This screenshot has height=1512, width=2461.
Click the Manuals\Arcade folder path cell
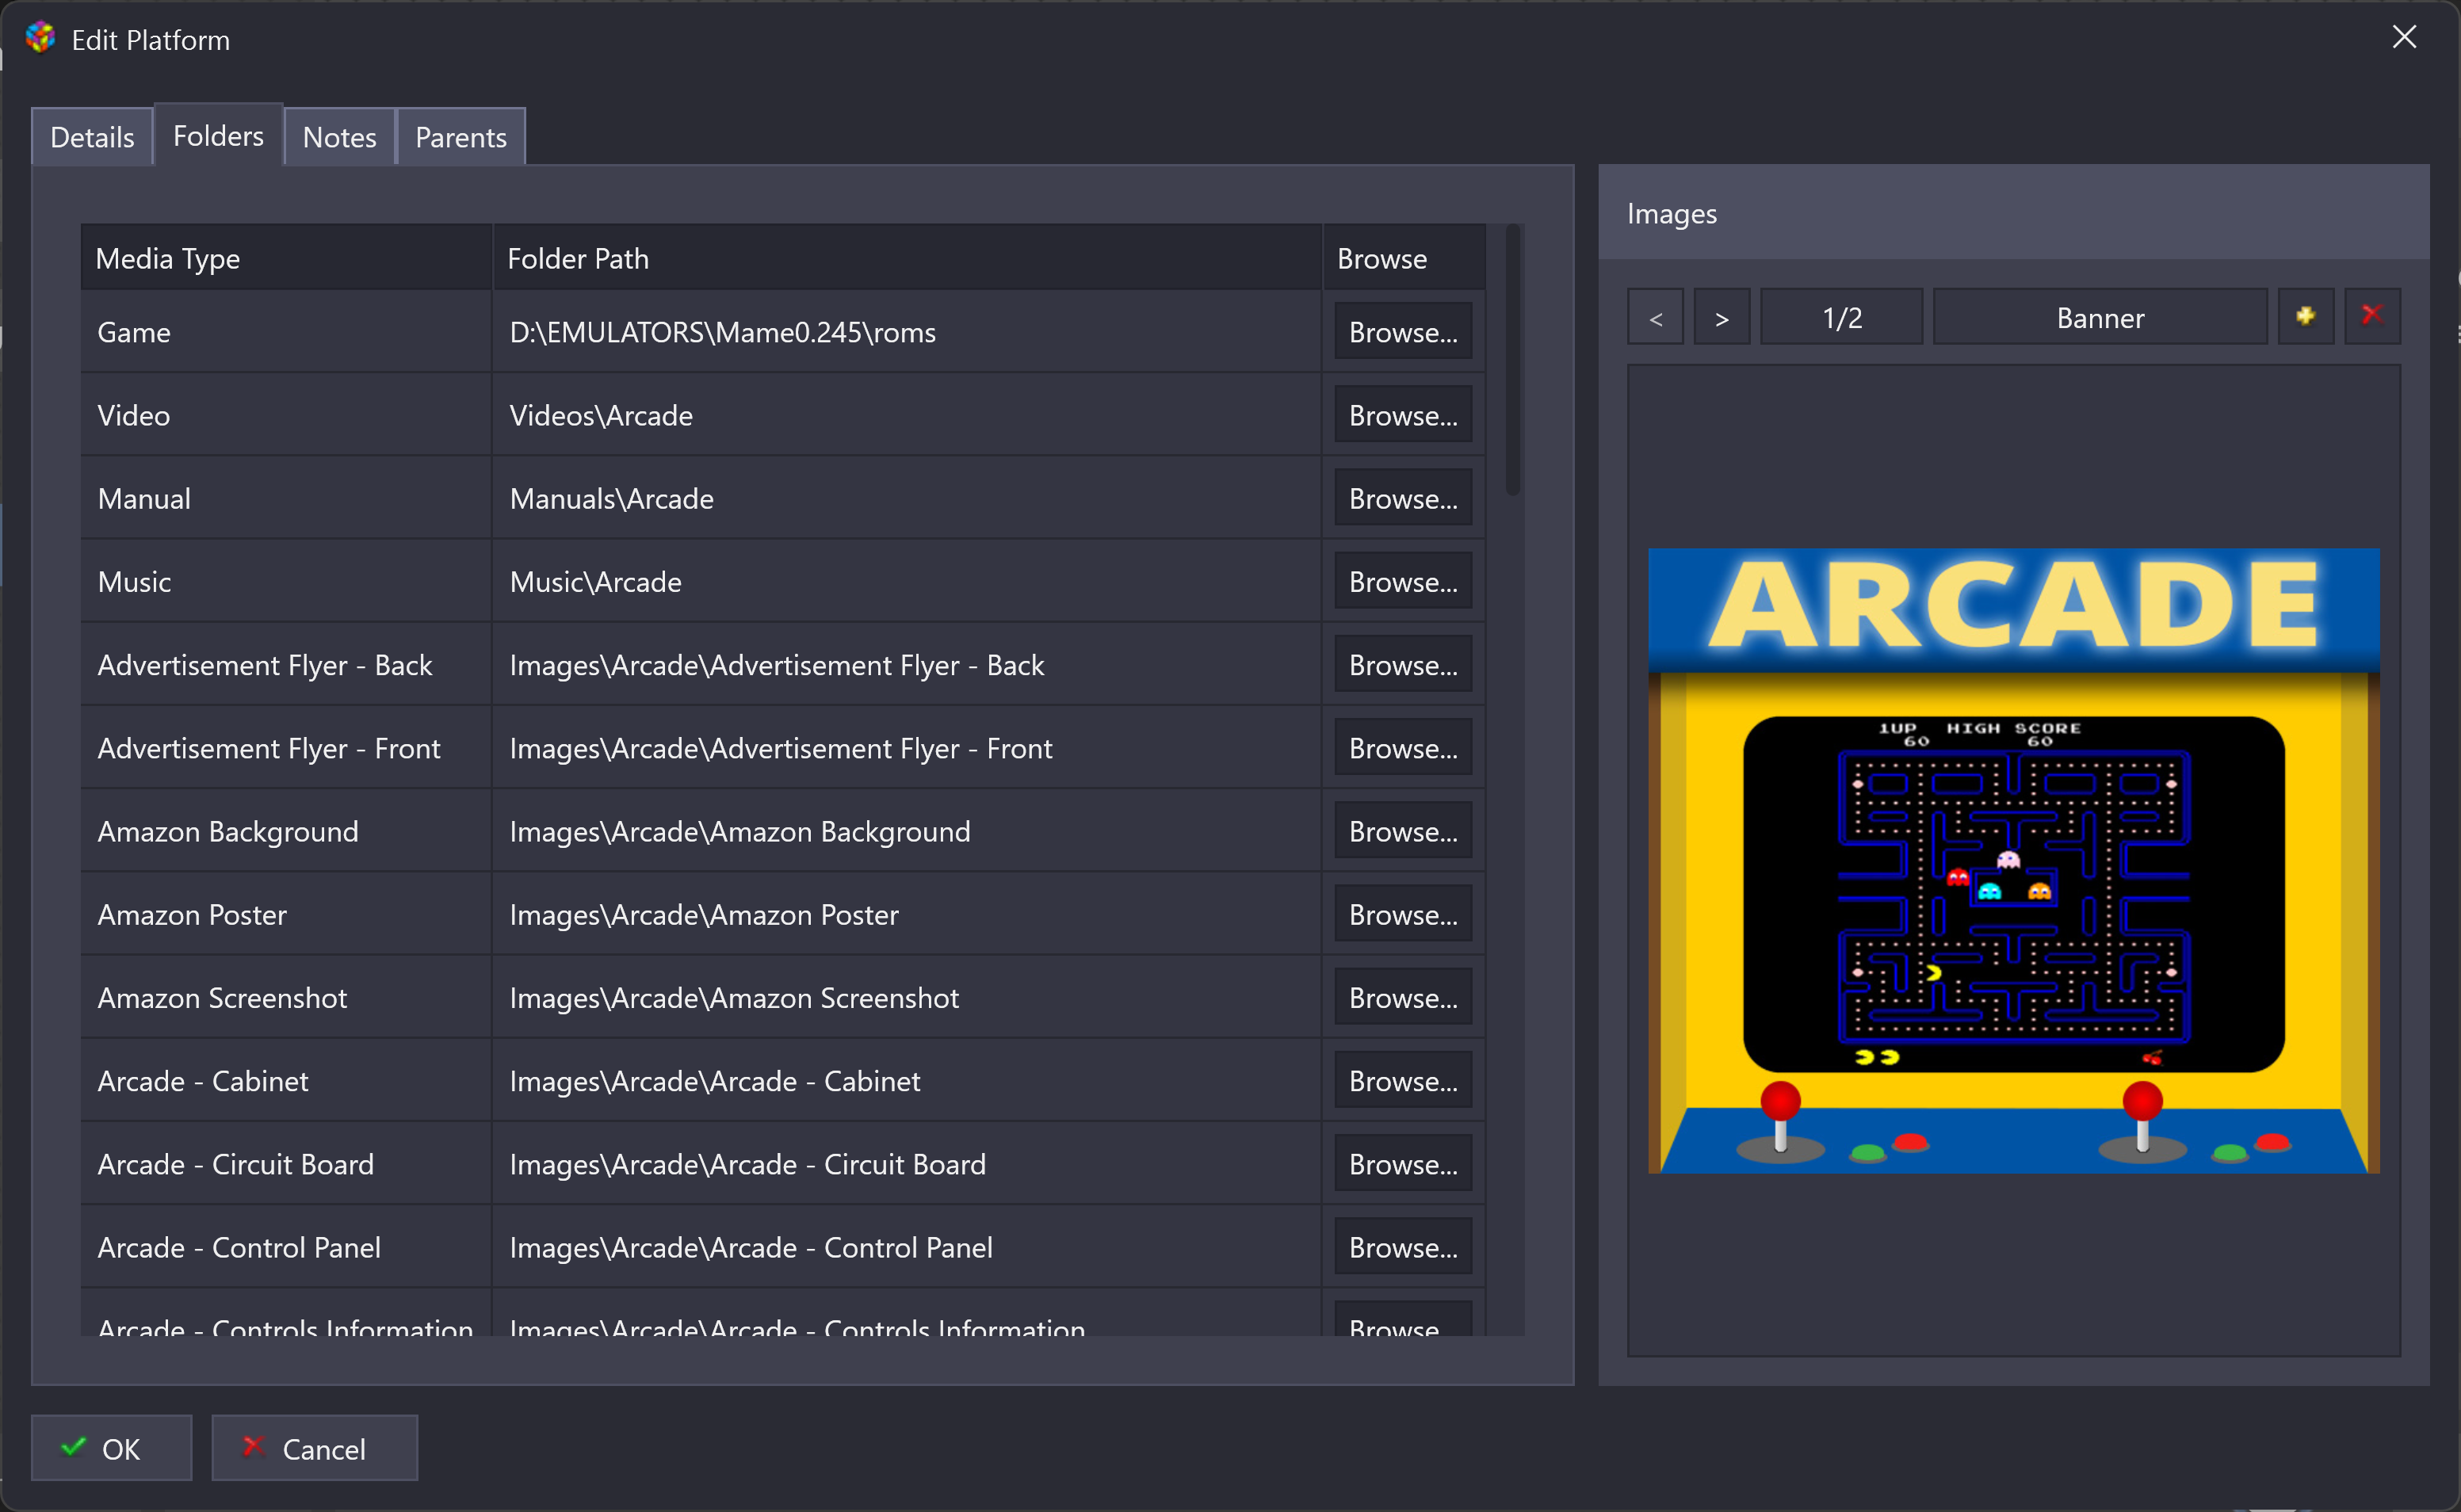907,498
